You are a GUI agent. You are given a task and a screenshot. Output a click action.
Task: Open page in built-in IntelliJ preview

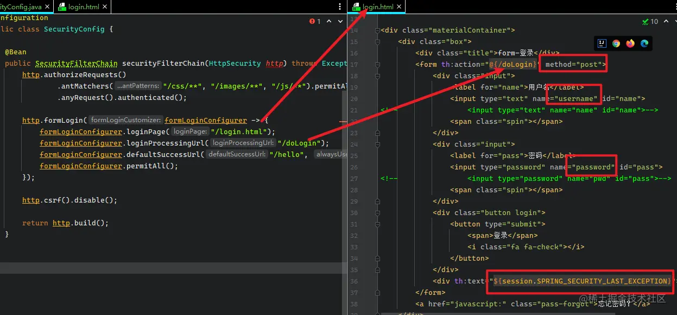coord(602,43)
